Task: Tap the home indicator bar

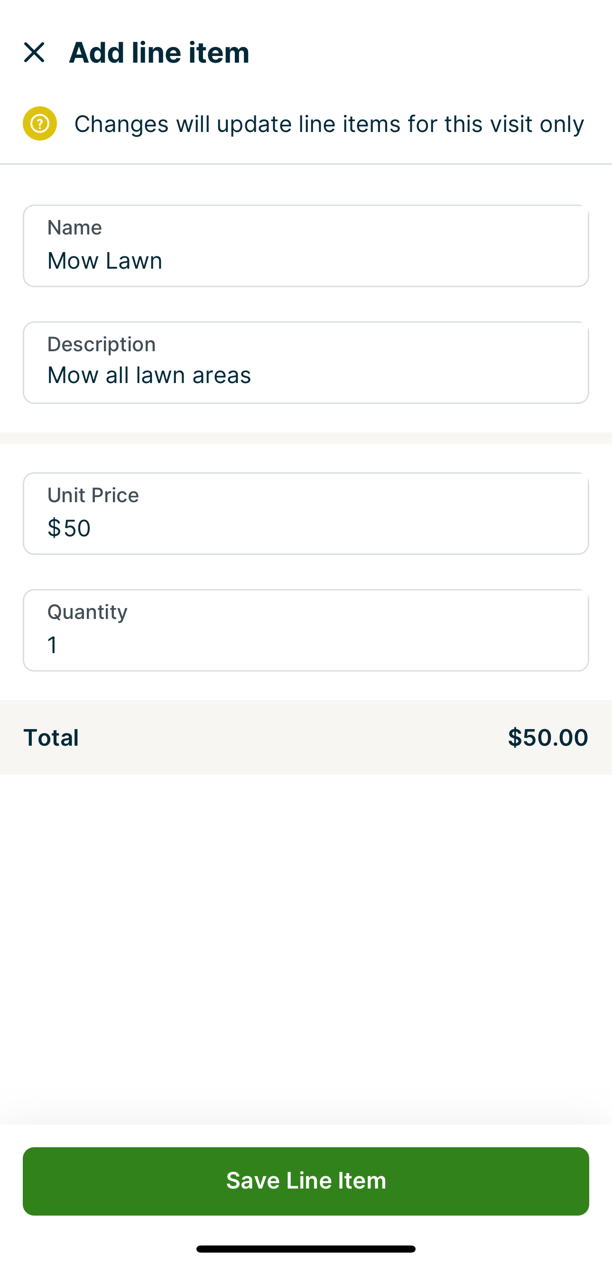Action: pyautogui.click(x=306, y=1249)
